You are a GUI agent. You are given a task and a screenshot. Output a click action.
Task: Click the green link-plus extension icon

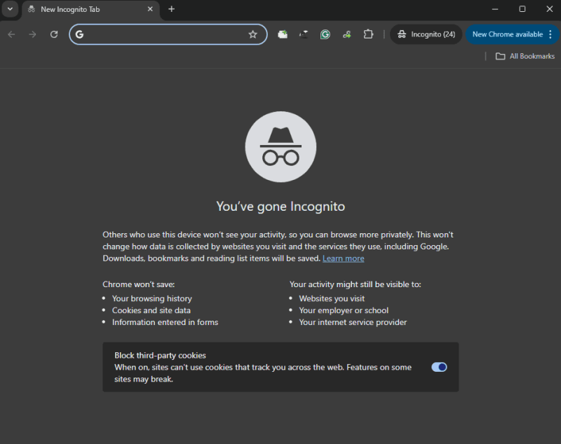click(x=346, y=34)
